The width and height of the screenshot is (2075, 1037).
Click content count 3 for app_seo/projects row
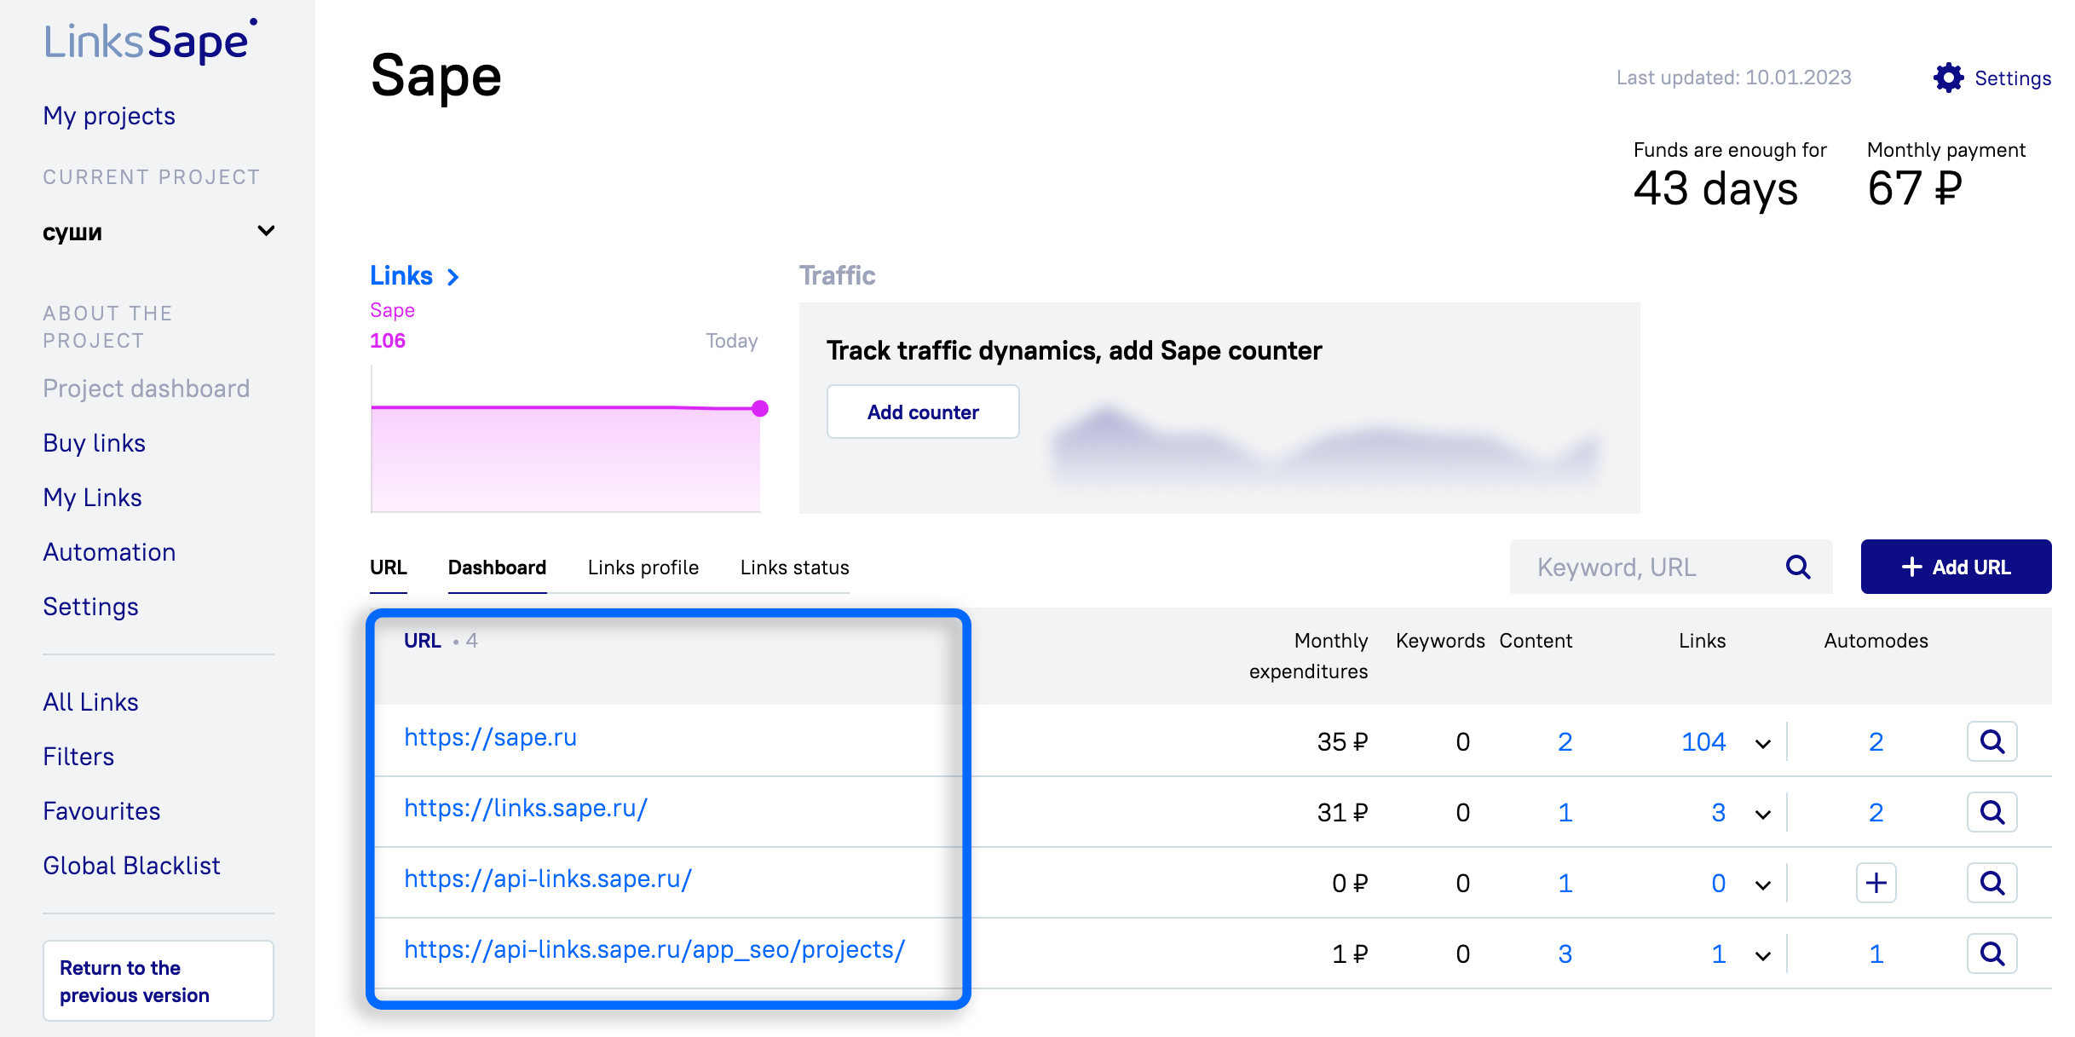[x=1565, y=954]
